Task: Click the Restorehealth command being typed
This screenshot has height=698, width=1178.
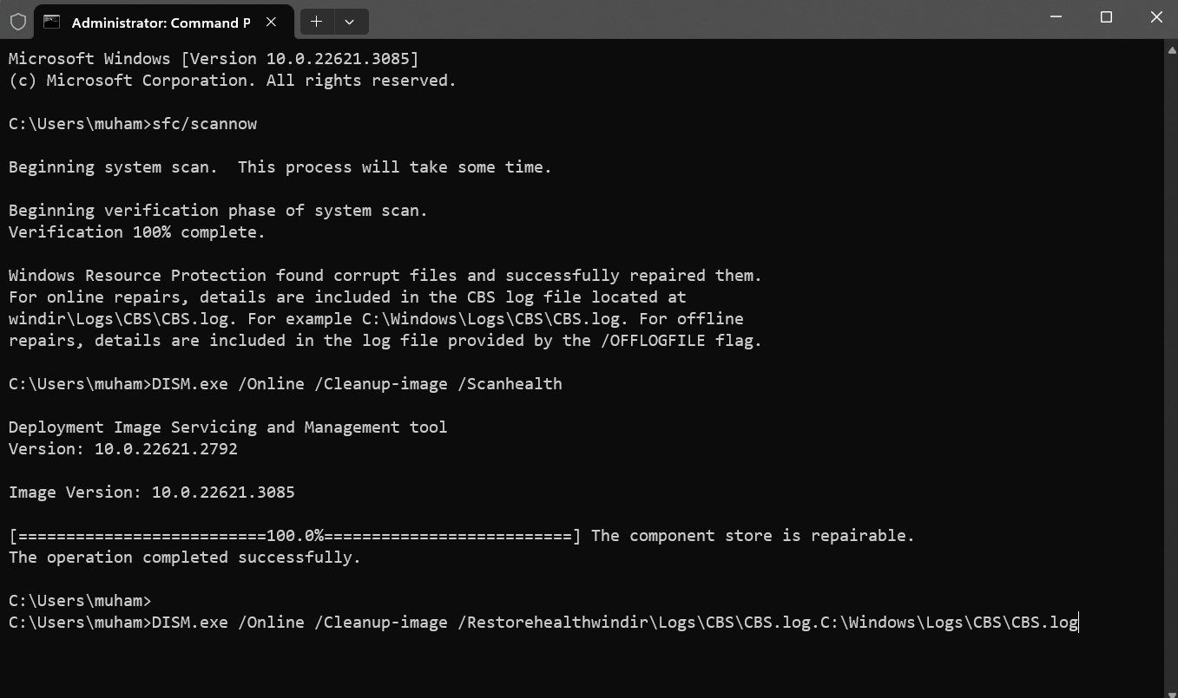Action: click(615, 623)
